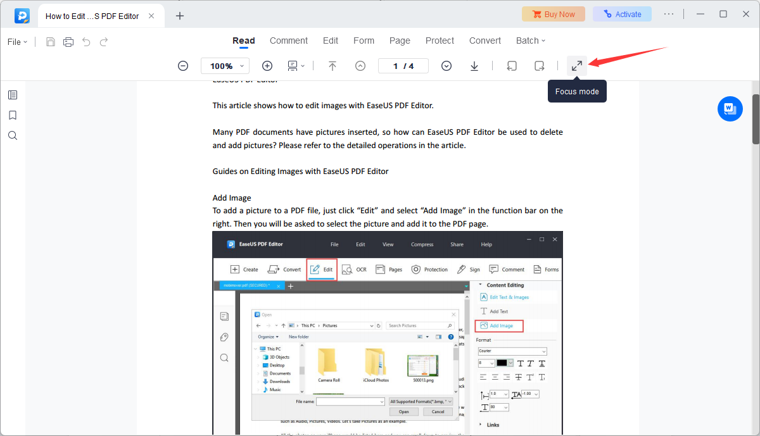Zoom in with the plus icon
This screenshot has width=760, height=436.
267,66
